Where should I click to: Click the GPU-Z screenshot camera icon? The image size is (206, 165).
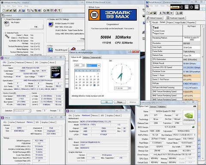tap(195, 107)
